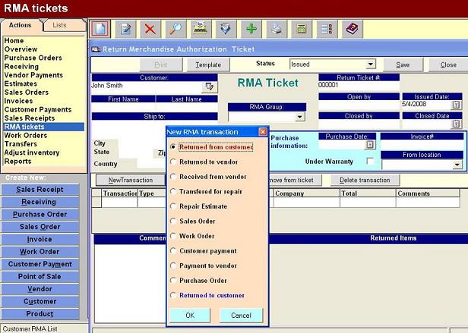Click the magnifying glass search icon
The width and height of the screenshot is (468, 333).
point(175,29)
